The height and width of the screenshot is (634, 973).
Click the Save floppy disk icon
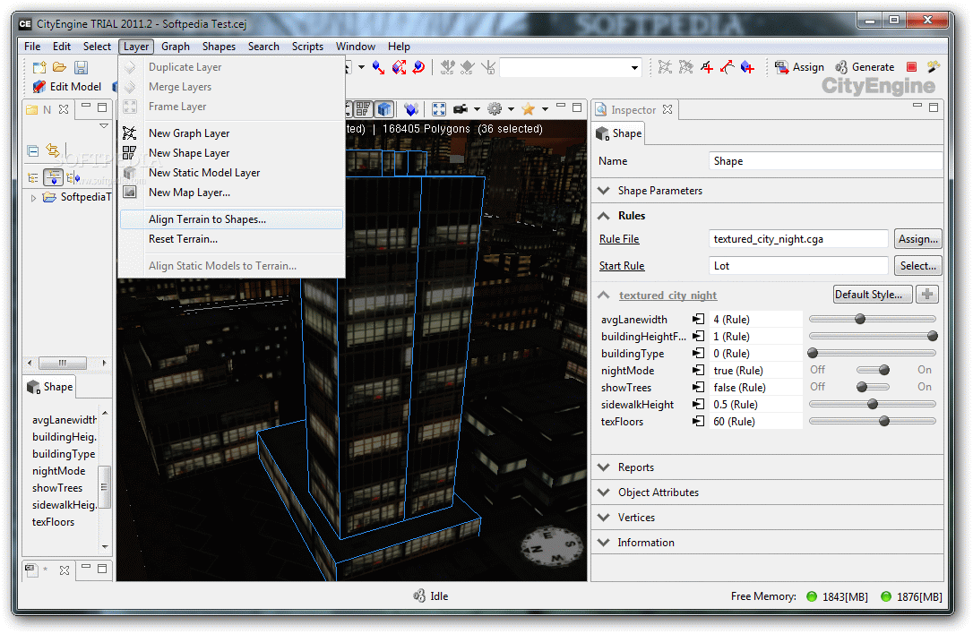[82, 67]
